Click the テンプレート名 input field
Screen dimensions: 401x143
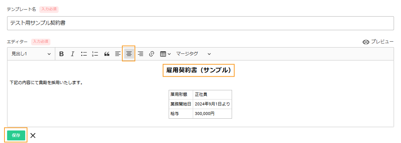point(201,23)
